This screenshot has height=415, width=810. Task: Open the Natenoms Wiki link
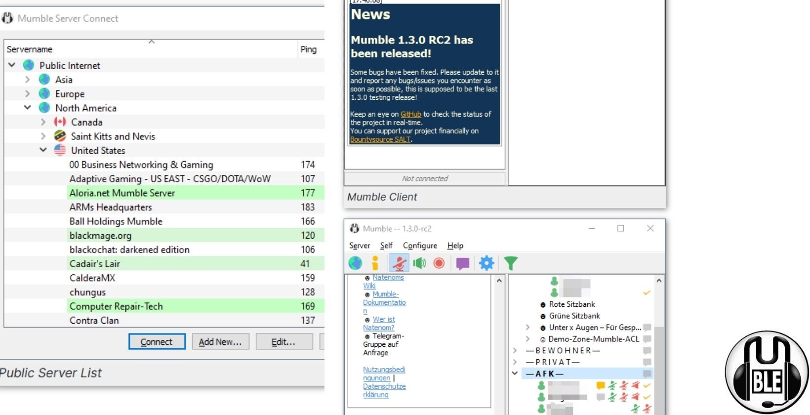[383, 282]
